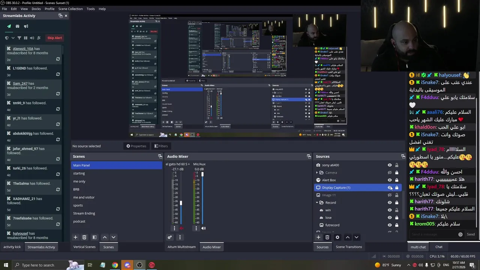
Task: Move the selected source up
Action: point(348,237)
